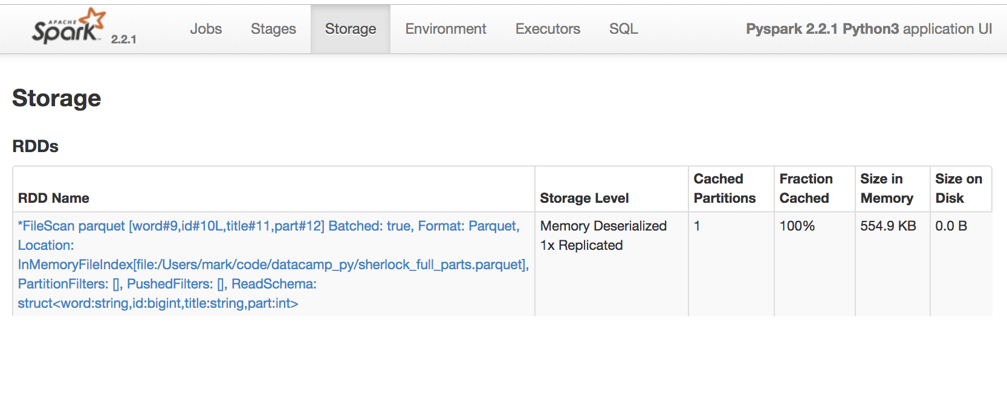Click the Size on Disk column header
Viewport: 1007px width, 408px height.
pyautogui.click(x=958, y=188)
